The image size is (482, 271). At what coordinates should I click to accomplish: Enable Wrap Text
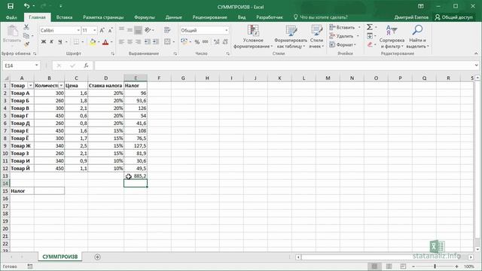pyautogui.click(x=167, y=30)
